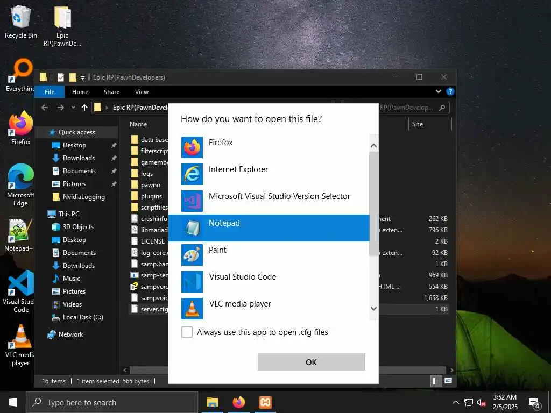The width and height of the screenshot is (551, 413).
Task: Enable Always use this app for .cfg files
Action: (187, 332)
